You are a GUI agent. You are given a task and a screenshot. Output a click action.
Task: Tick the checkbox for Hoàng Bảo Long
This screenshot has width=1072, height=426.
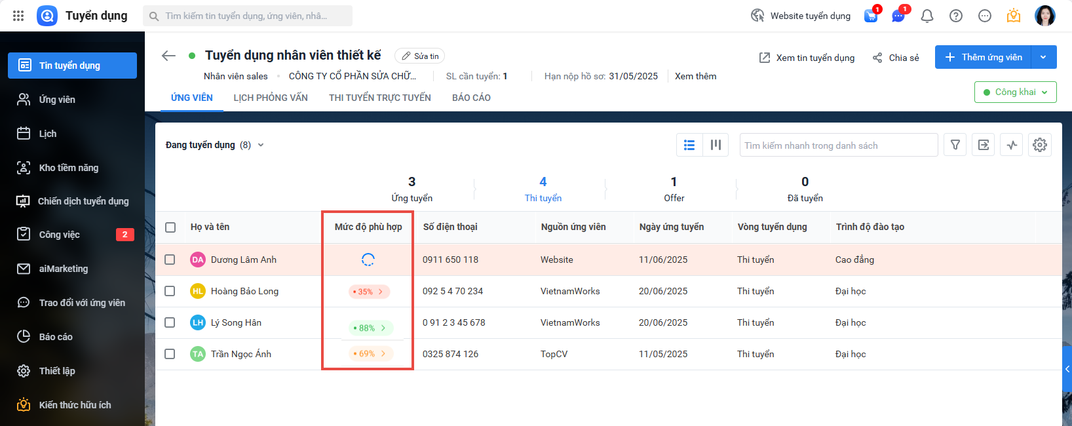click(170, 291)
